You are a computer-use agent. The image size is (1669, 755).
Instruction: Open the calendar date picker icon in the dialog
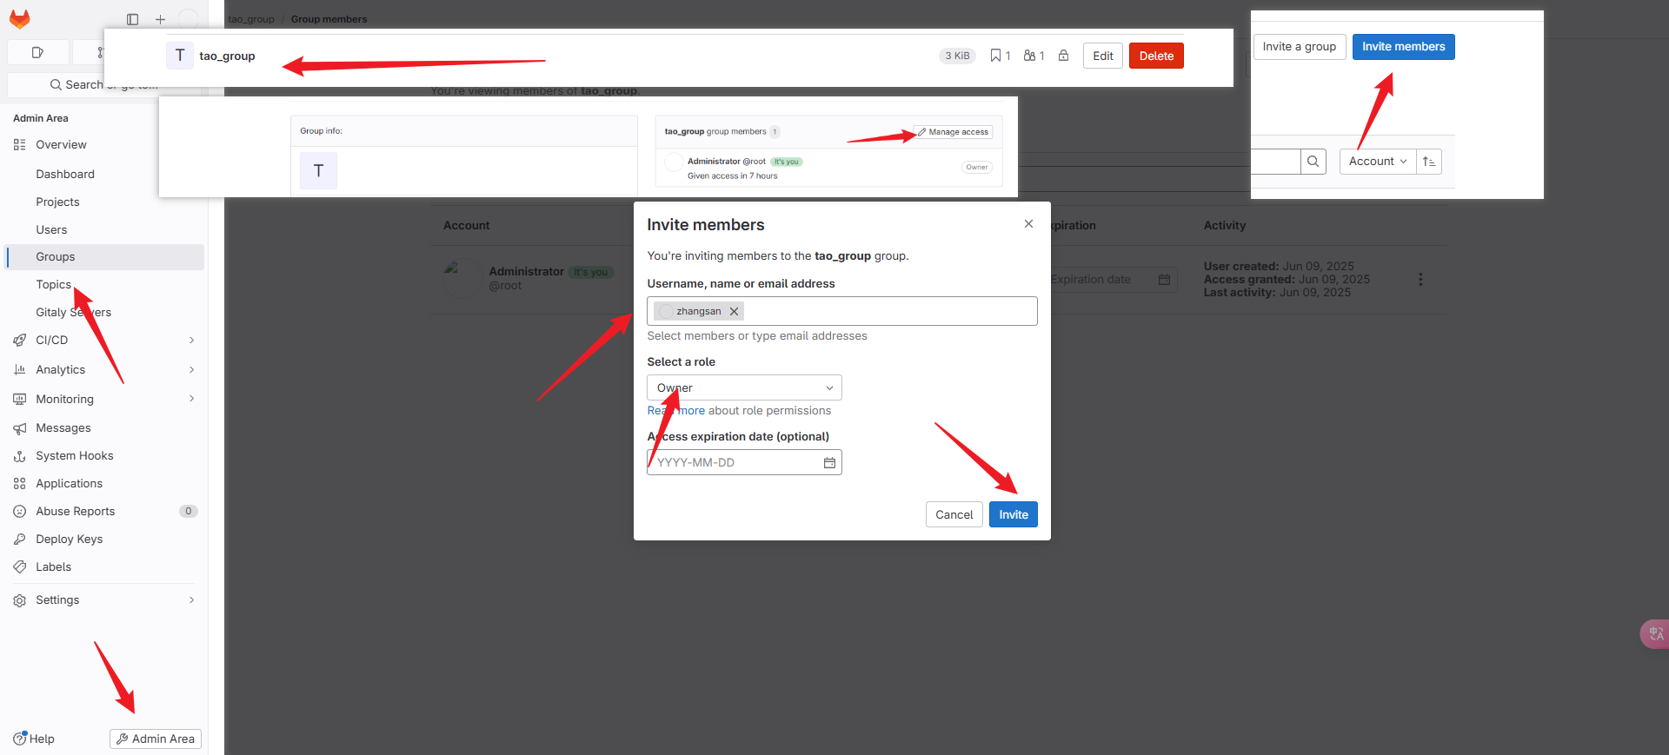pyautogui.click(x=829, y=463)
